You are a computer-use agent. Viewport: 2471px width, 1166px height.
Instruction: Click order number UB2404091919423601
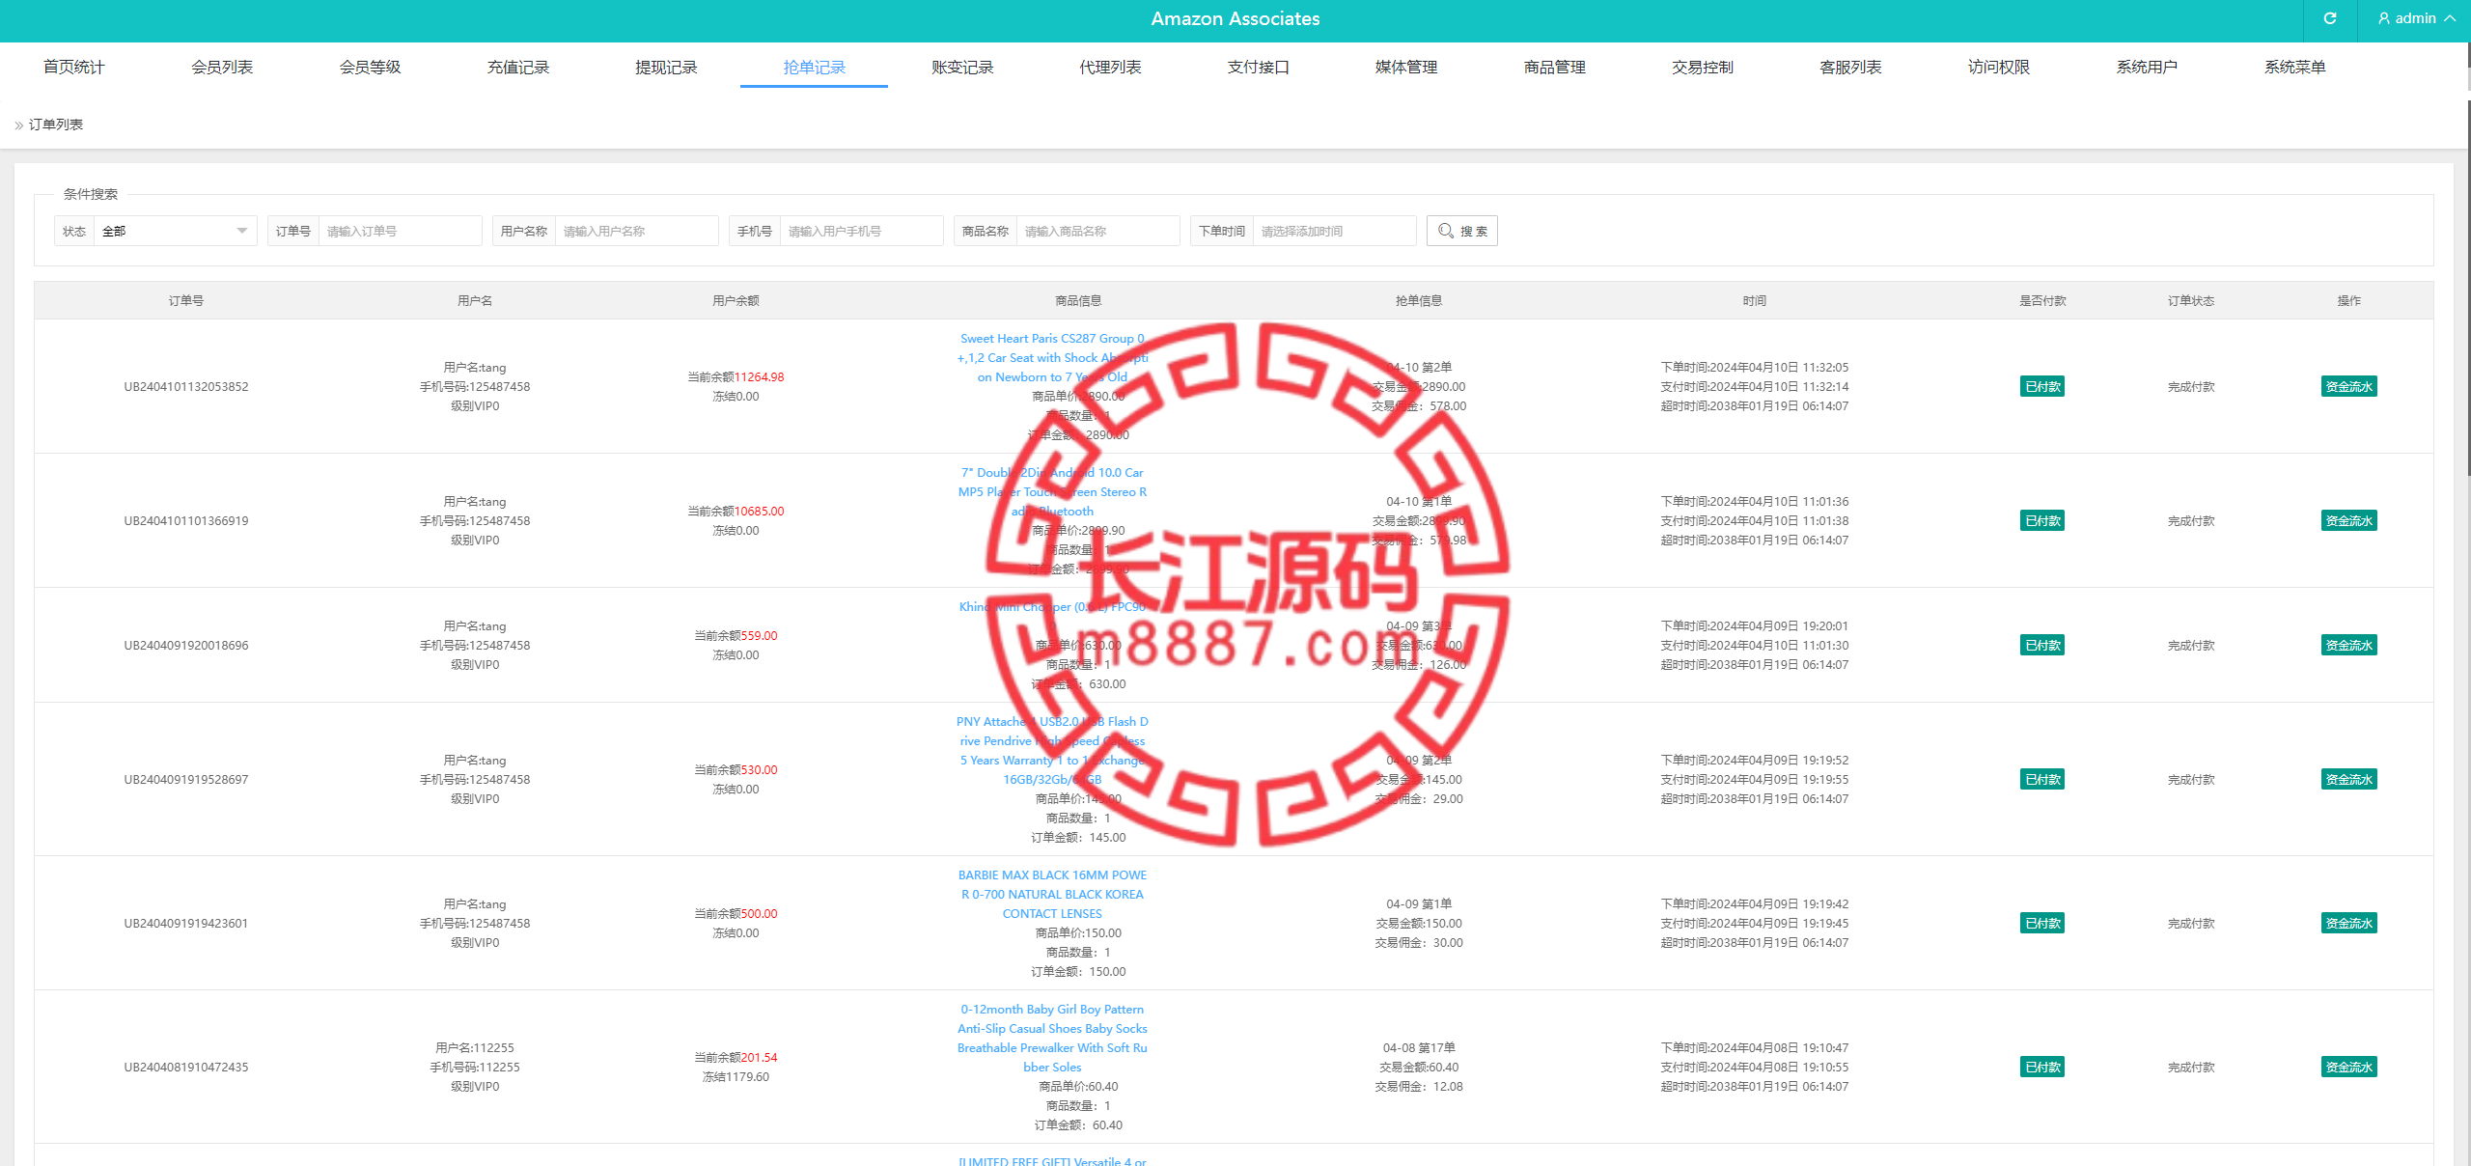(186, 923)
